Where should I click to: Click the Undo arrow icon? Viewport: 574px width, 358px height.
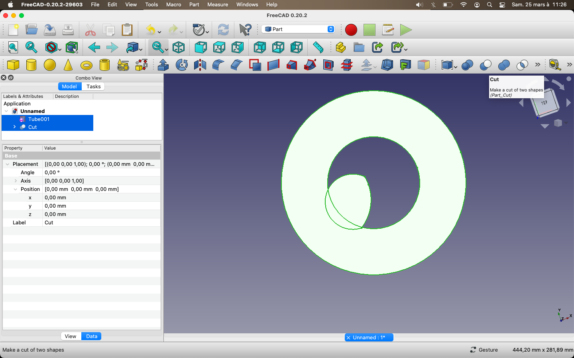coord(151,30)
